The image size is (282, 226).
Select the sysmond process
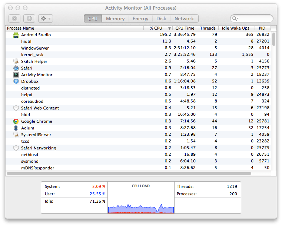[138, 161]
